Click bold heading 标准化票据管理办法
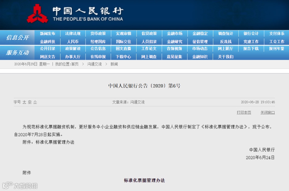The image size is (289, 191). pyautogui.click(x=144, y=181)
